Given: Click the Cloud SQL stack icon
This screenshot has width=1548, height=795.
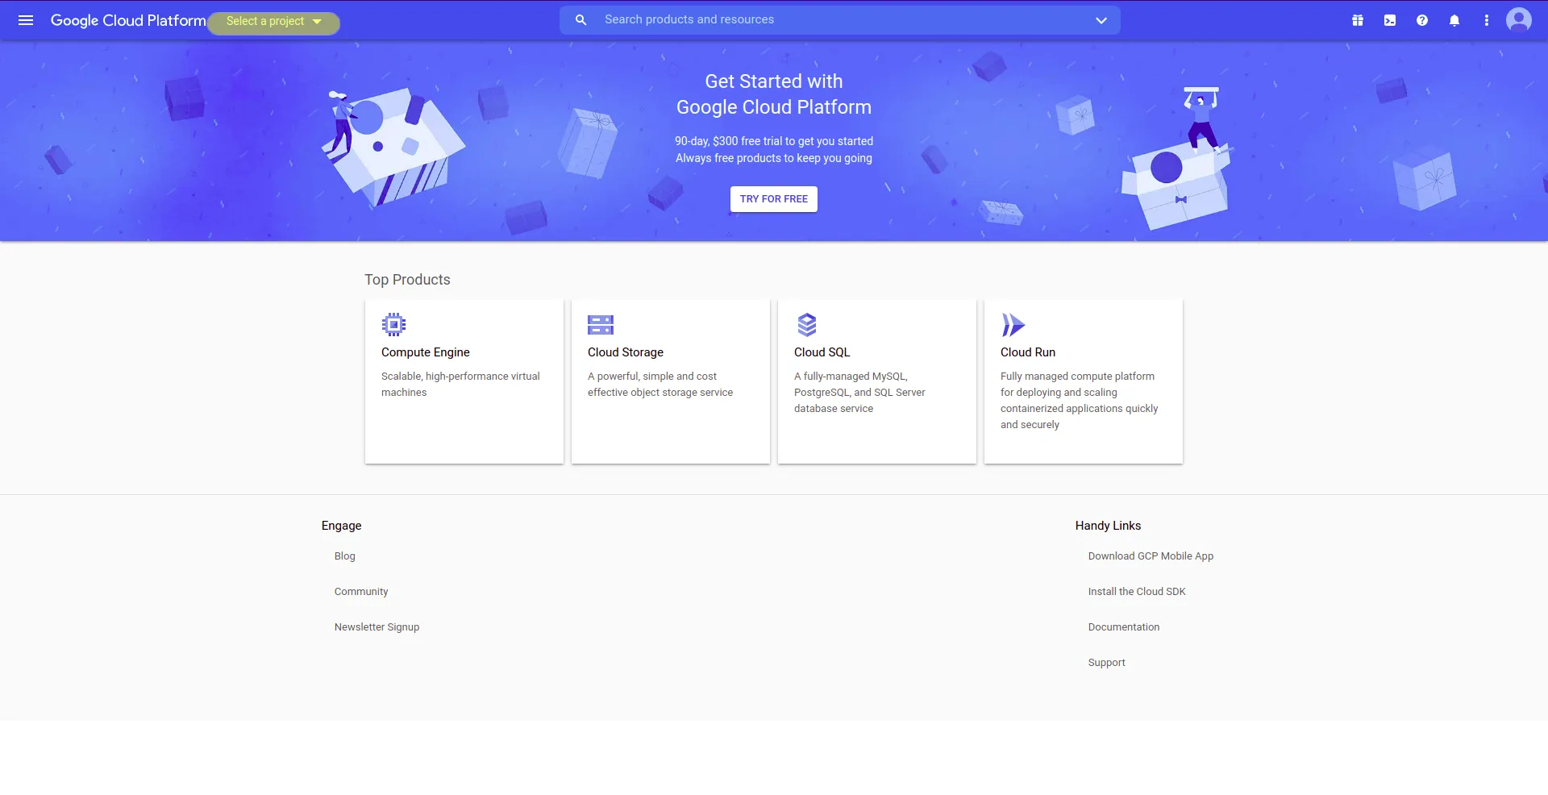Looking at the screenshot, I should point(807,324).
